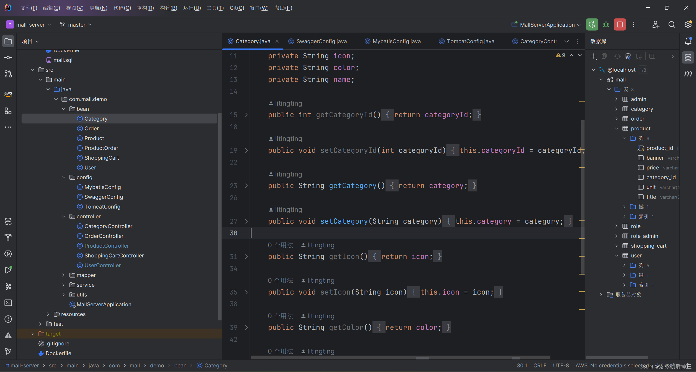Rerun MallServerApplication with green button
696x372 pixels.
(x=592, y=25)
